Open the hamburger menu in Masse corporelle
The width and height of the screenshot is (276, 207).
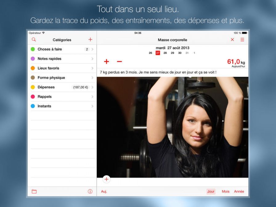242,39
